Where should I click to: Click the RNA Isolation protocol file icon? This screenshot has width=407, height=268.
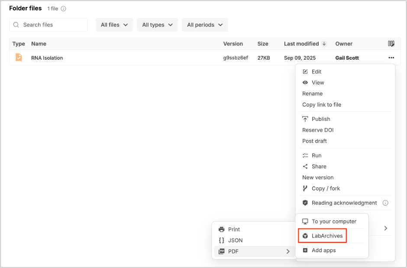(x=19, y=57)
